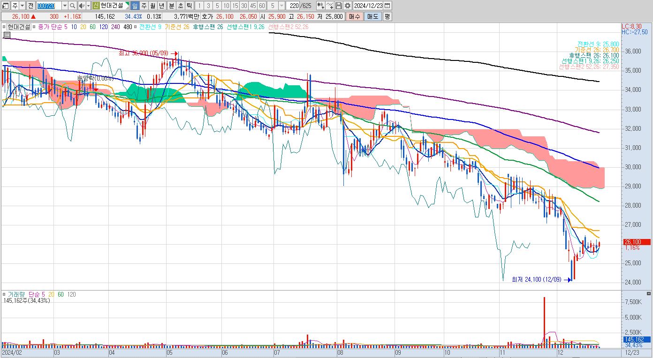Click the top-left window layout icon
The image size is (653, 358).
pyautogui.click(x=6, y=6)
